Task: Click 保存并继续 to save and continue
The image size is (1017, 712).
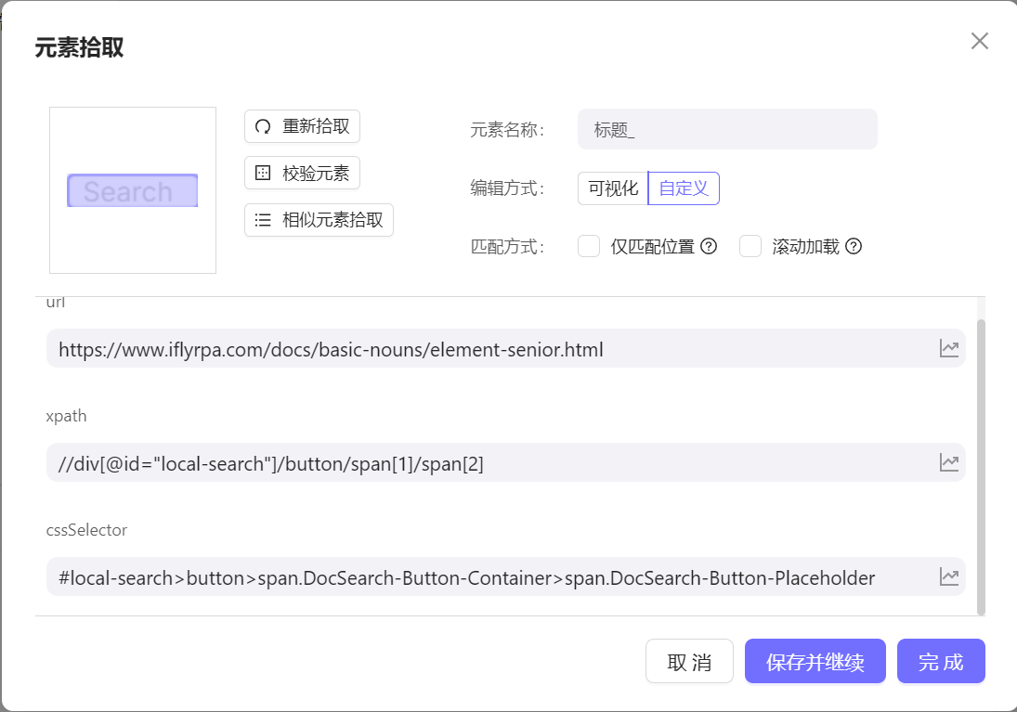Action: 815,662
